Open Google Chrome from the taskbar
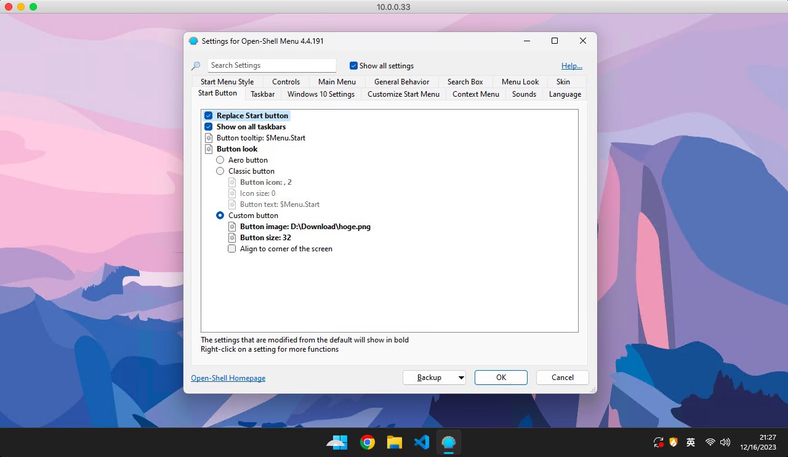The image size is (788, 457). point(368,442)
